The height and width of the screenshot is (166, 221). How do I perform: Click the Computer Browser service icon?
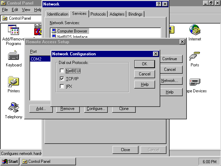[54, 31]
